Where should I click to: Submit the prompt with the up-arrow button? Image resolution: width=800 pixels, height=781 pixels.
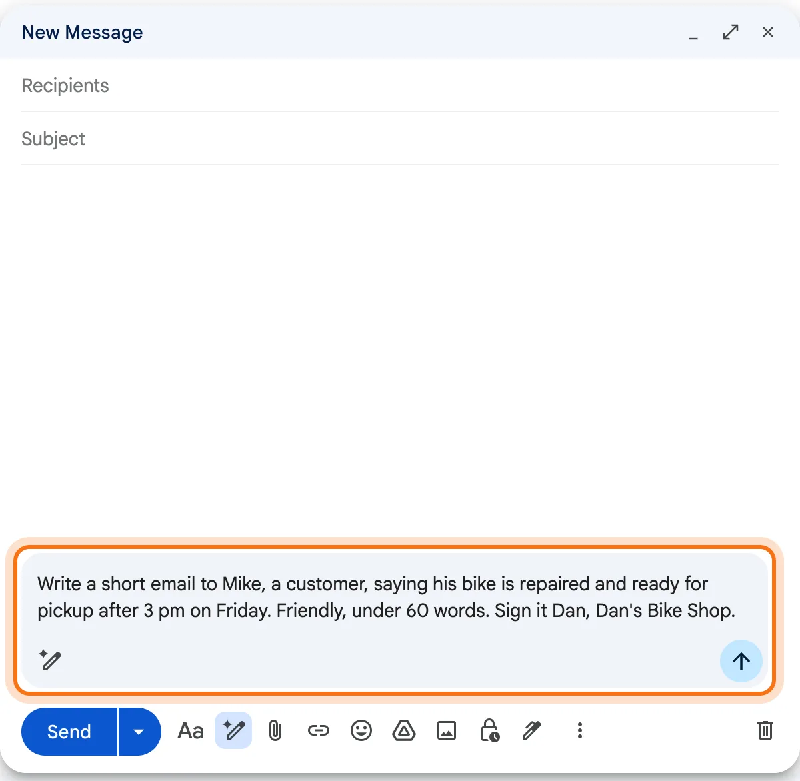(741, 660)
